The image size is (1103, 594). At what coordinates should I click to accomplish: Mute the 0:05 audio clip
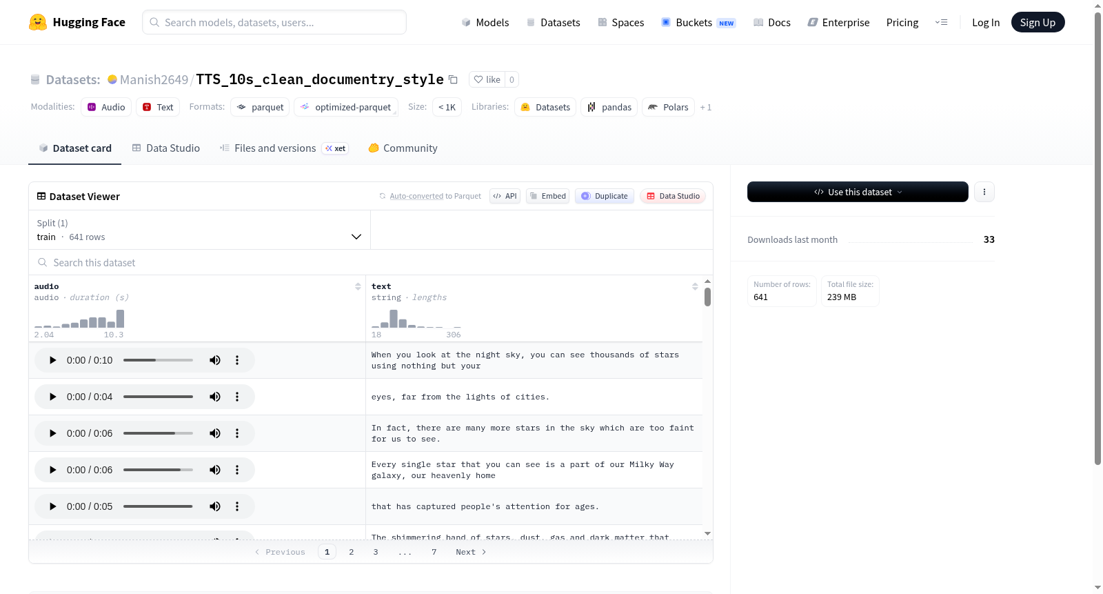pyautogui.click(x=215, y=506)
